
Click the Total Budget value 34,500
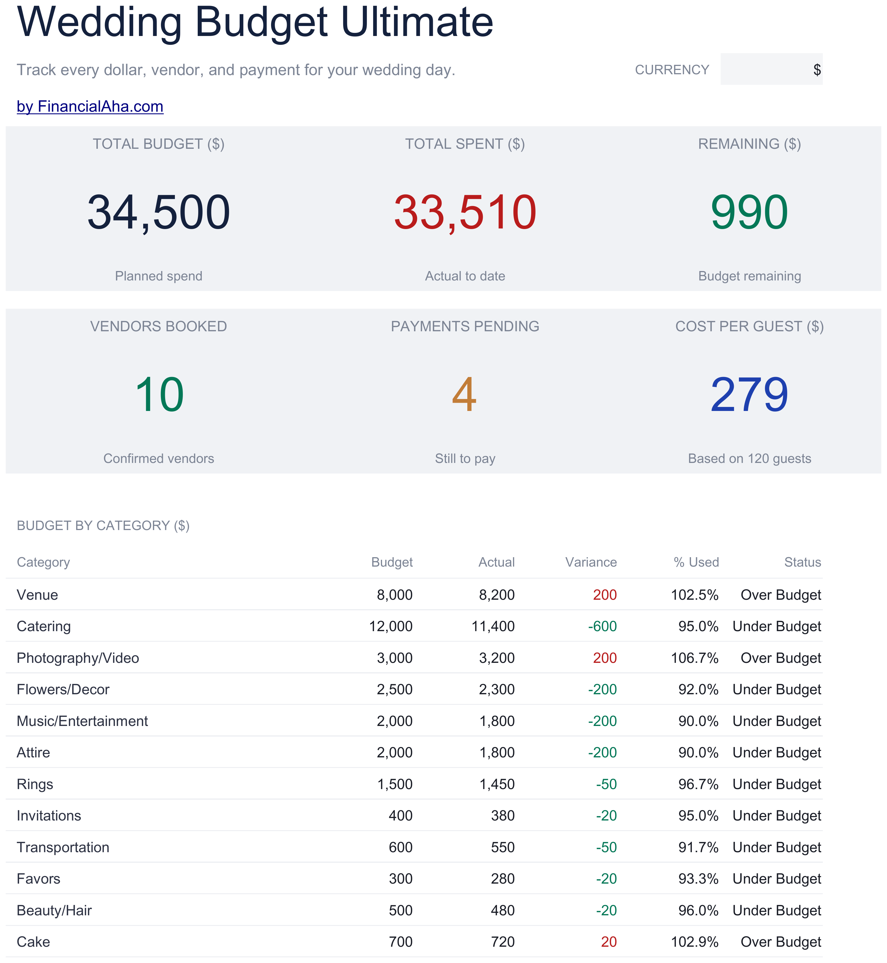[x=158, y=212]
